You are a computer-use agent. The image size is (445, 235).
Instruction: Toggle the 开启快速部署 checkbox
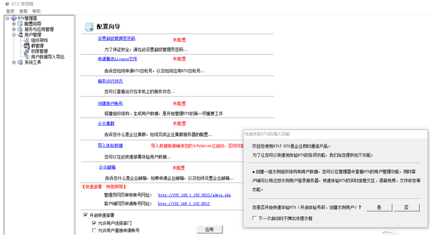(x=85, y=215)
